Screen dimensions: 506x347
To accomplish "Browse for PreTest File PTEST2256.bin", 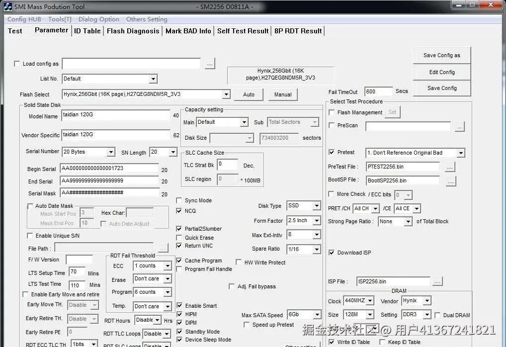I will click(x=450, y=167).
